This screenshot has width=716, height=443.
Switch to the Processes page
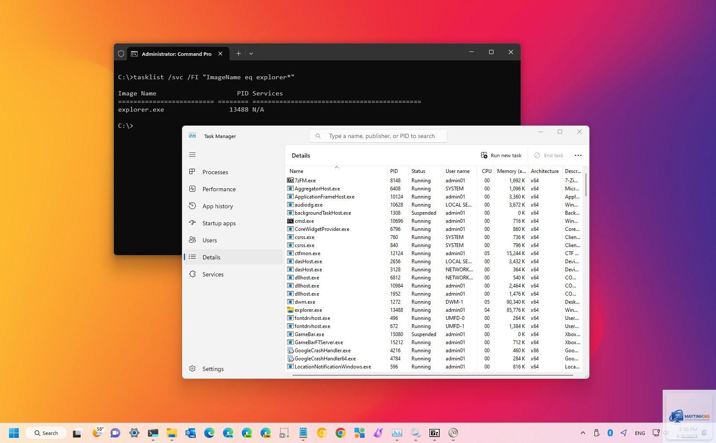point(233,172)
